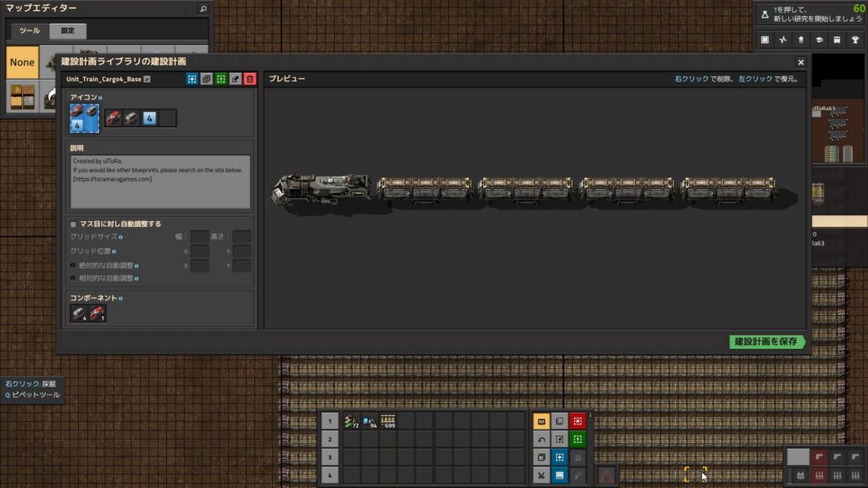Click the locomotive in the preview
868x488 pixels.
pos(321,189)
